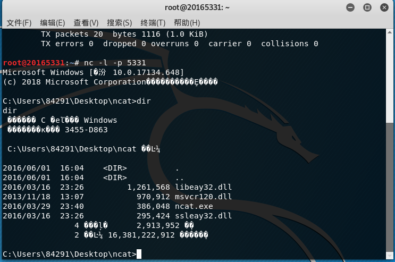Maximize the terminal window
Image resolution: width=395 pixels, height=262 pixels.
coord(367,7)
